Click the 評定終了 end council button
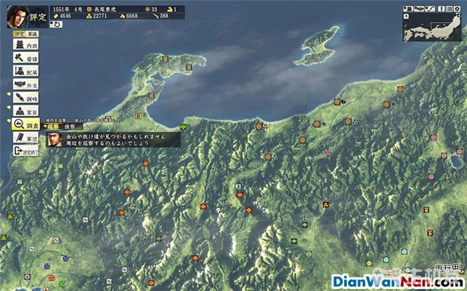The height and width of the screenshot is (291, 467). click(25, 150)
